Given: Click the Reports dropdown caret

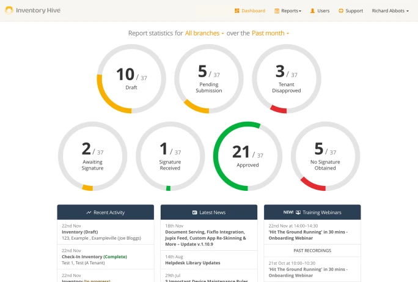Looking at the screenshot, I should click(300, 11).
